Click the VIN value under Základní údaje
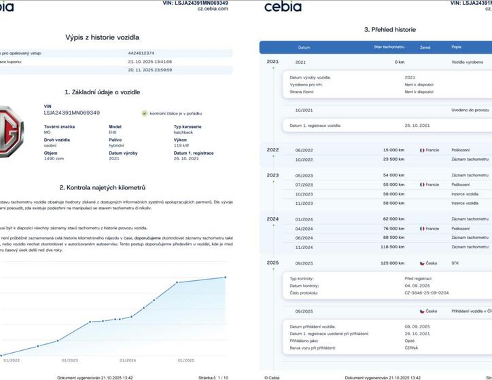The width and height of the screenshot is (492, 380). 71,113
